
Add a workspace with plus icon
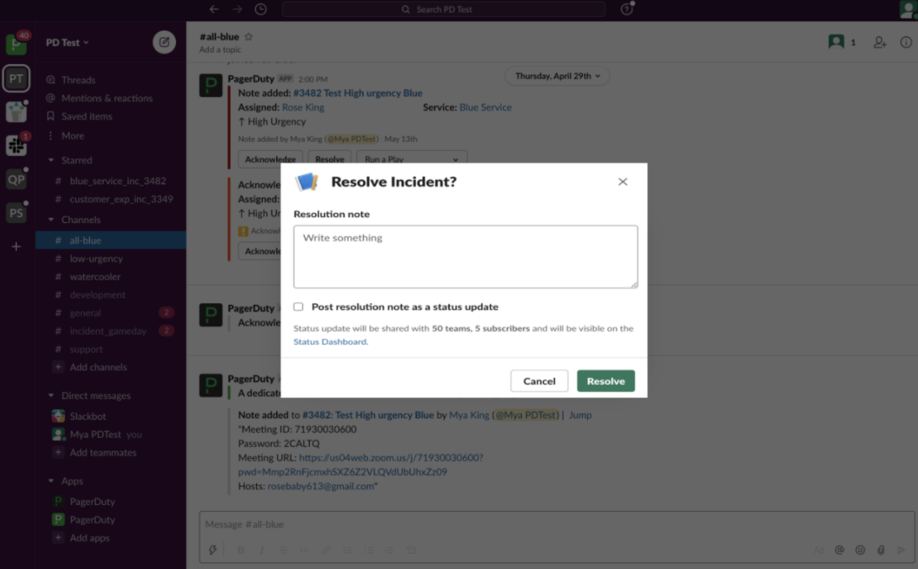16,247
